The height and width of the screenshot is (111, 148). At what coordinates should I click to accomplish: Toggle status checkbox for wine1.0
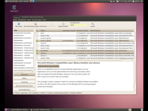[37, 43]
